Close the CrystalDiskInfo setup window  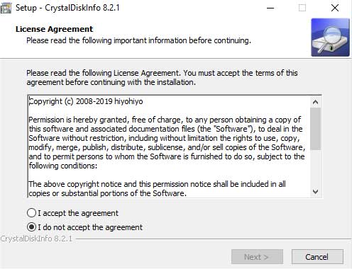pyautogui.click(x=335, y=8)
